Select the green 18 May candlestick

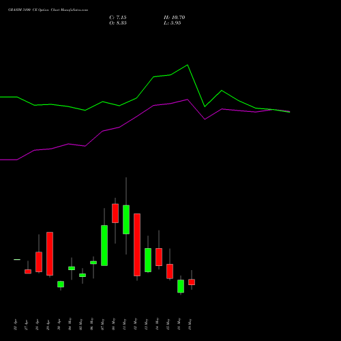pos(181,286)
